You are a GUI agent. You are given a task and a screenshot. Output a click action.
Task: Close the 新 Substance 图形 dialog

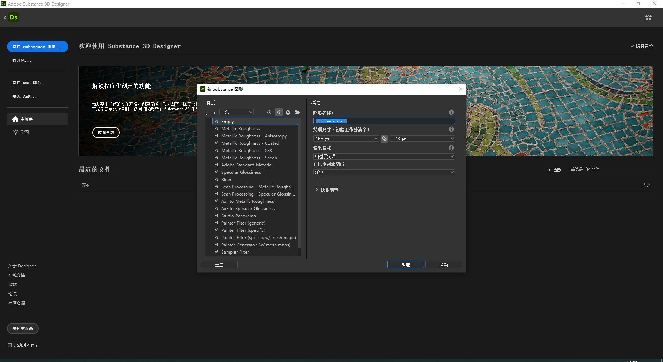[x=460, y=89]
